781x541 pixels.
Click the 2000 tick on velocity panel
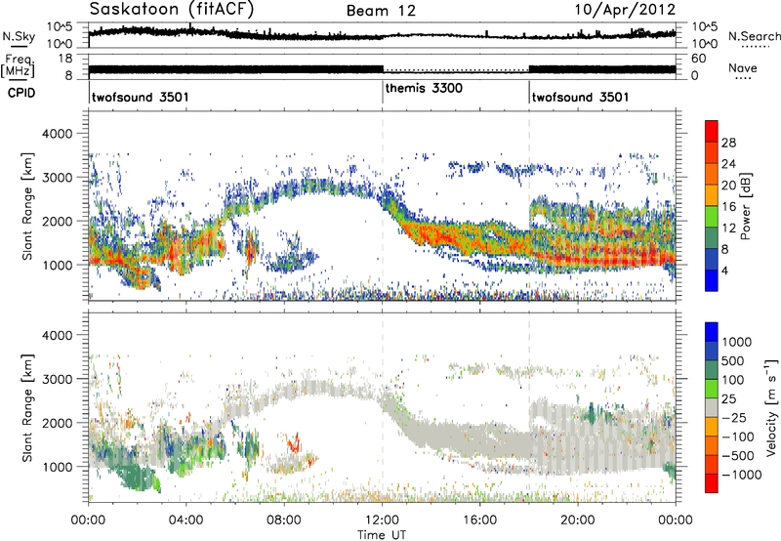coord(59,423)
